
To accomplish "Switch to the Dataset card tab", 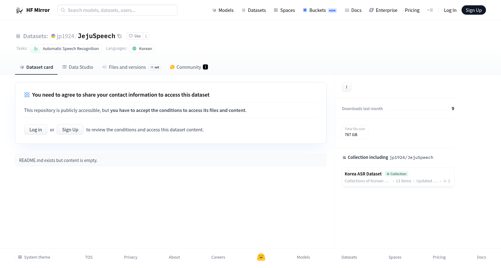I will point(36,67).
